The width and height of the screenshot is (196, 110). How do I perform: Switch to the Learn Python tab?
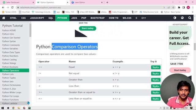pos(87,2)
